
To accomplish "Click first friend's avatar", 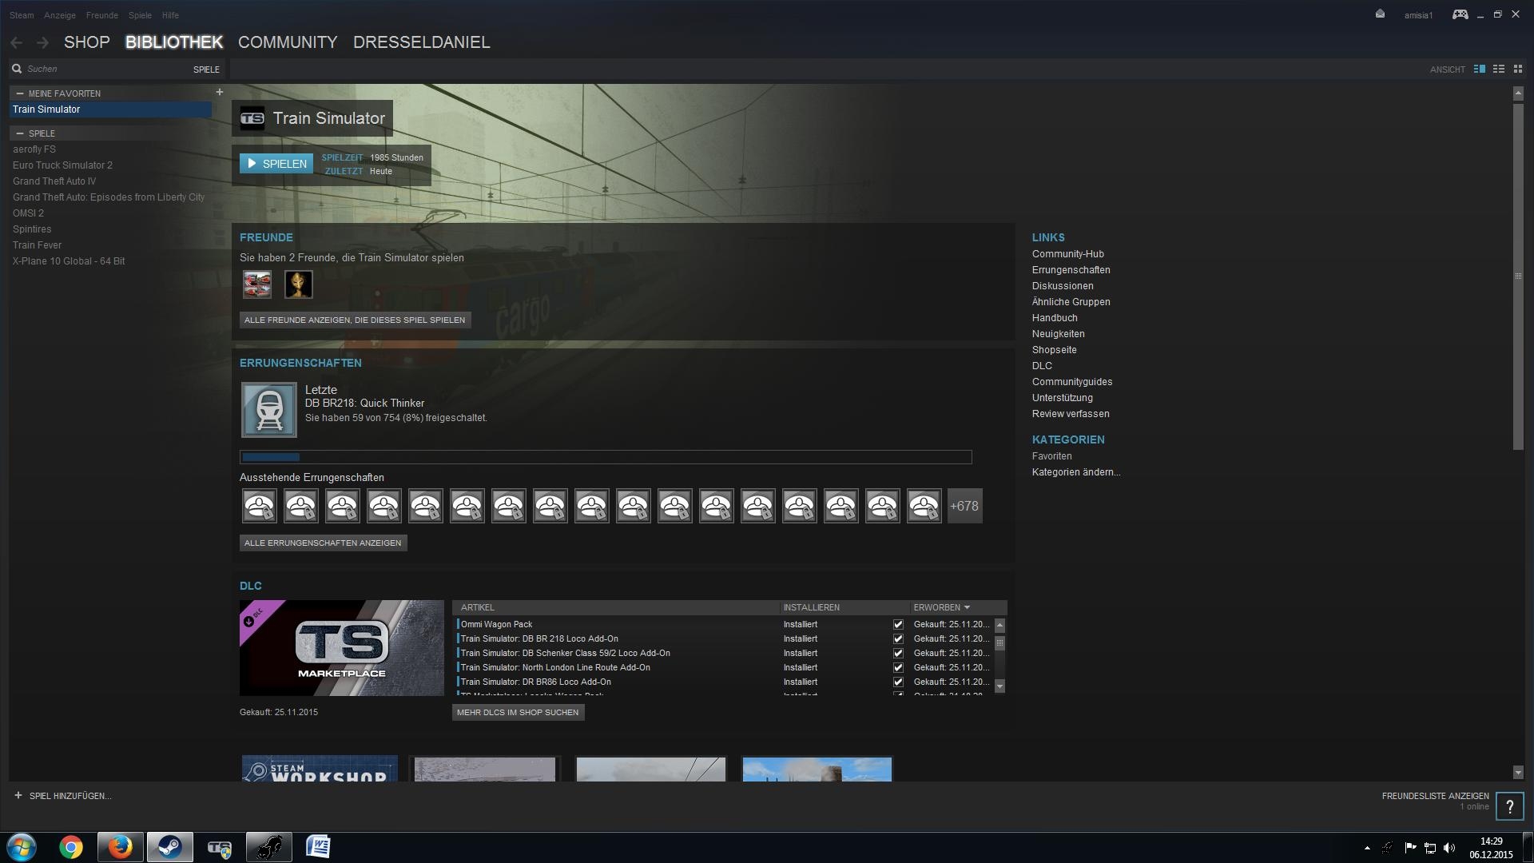I will pos(257,284).
